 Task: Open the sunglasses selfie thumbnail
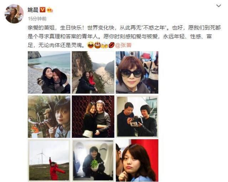[137, 72]
